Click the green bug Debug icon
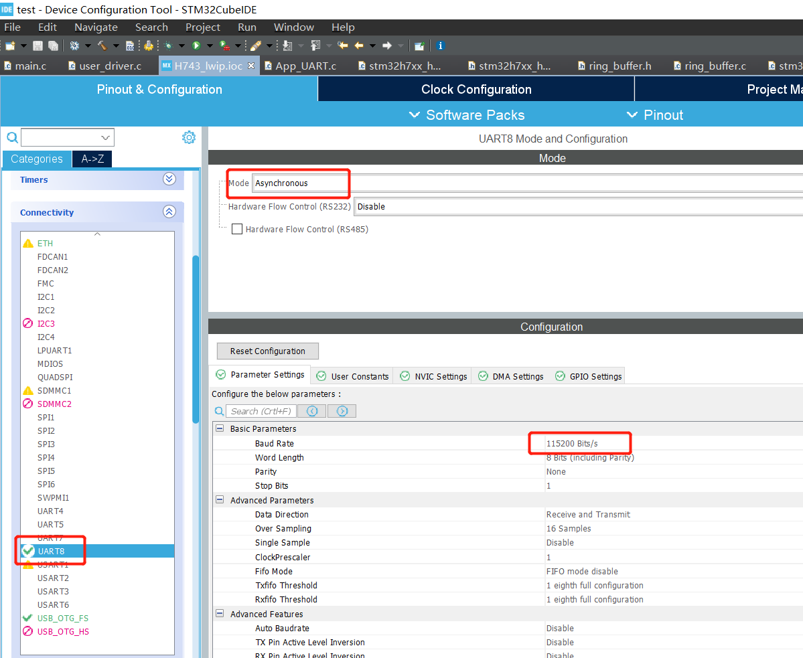Viewport: 803px width, 658px height. tap(169, 46)
